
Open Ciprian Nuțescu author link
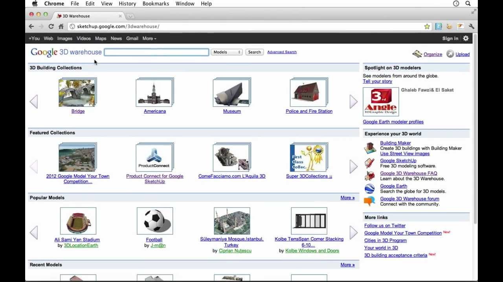235,251
